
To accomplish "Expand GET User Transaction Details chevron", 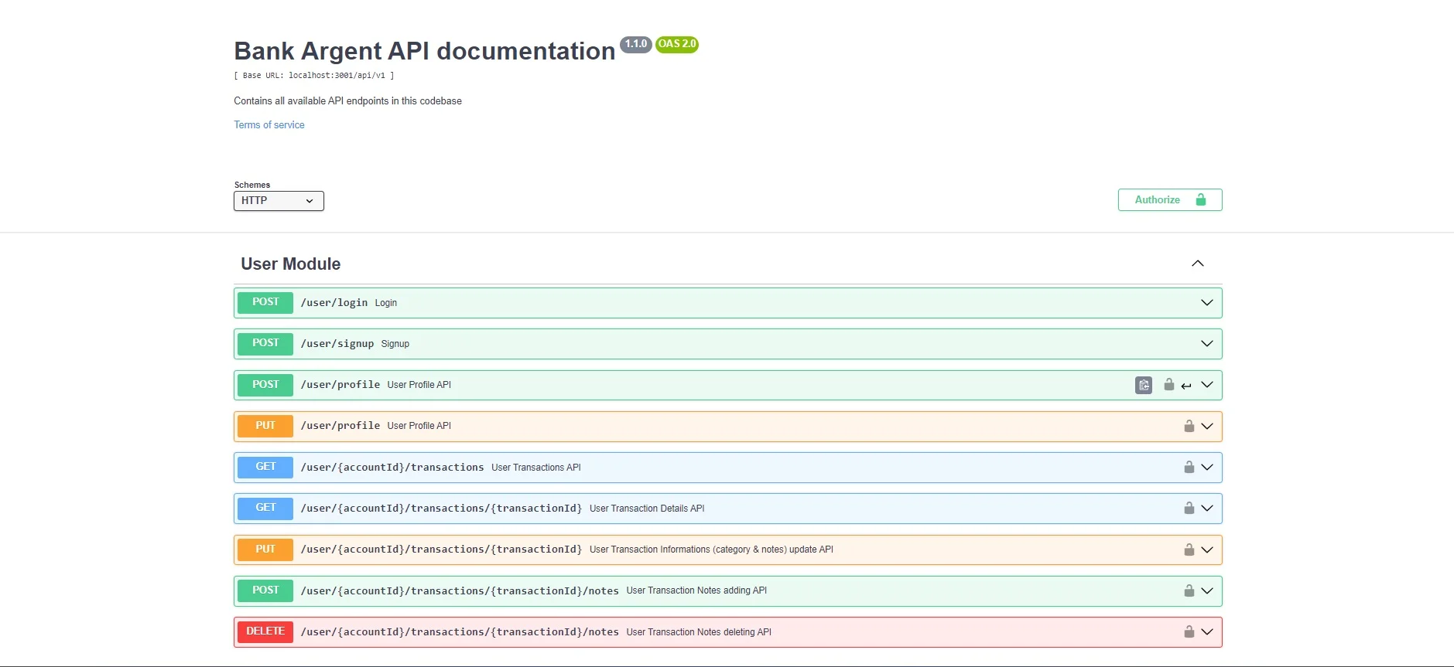I will pos(1207,508).
